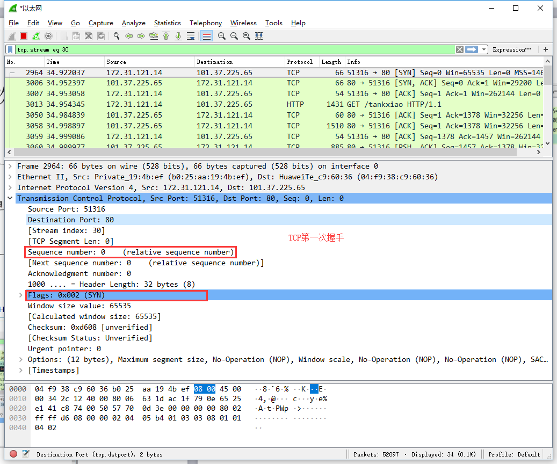Toggle packet list colorize rules
Image resolution: width=557 pixels, height=464 pixels.
pos(206,36)
